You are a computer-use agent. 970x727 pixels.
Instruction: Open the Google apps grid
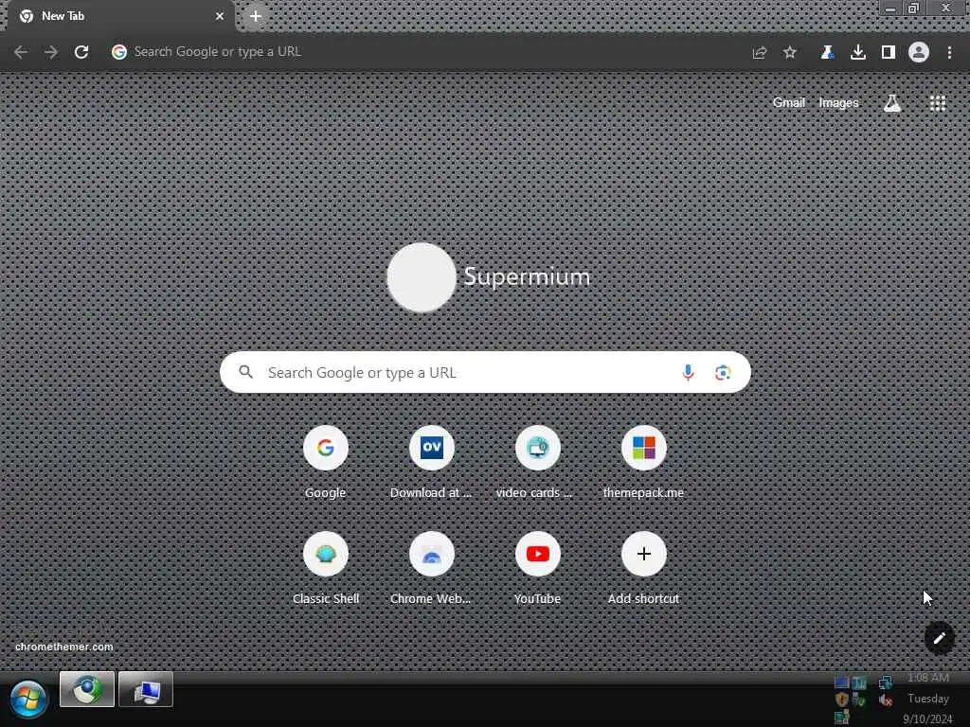click(x=938, y=103)
